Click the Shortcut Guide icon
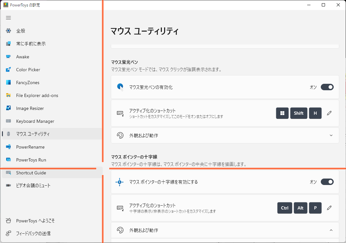Viewport: 346px width, 243px height. [8, 173]
